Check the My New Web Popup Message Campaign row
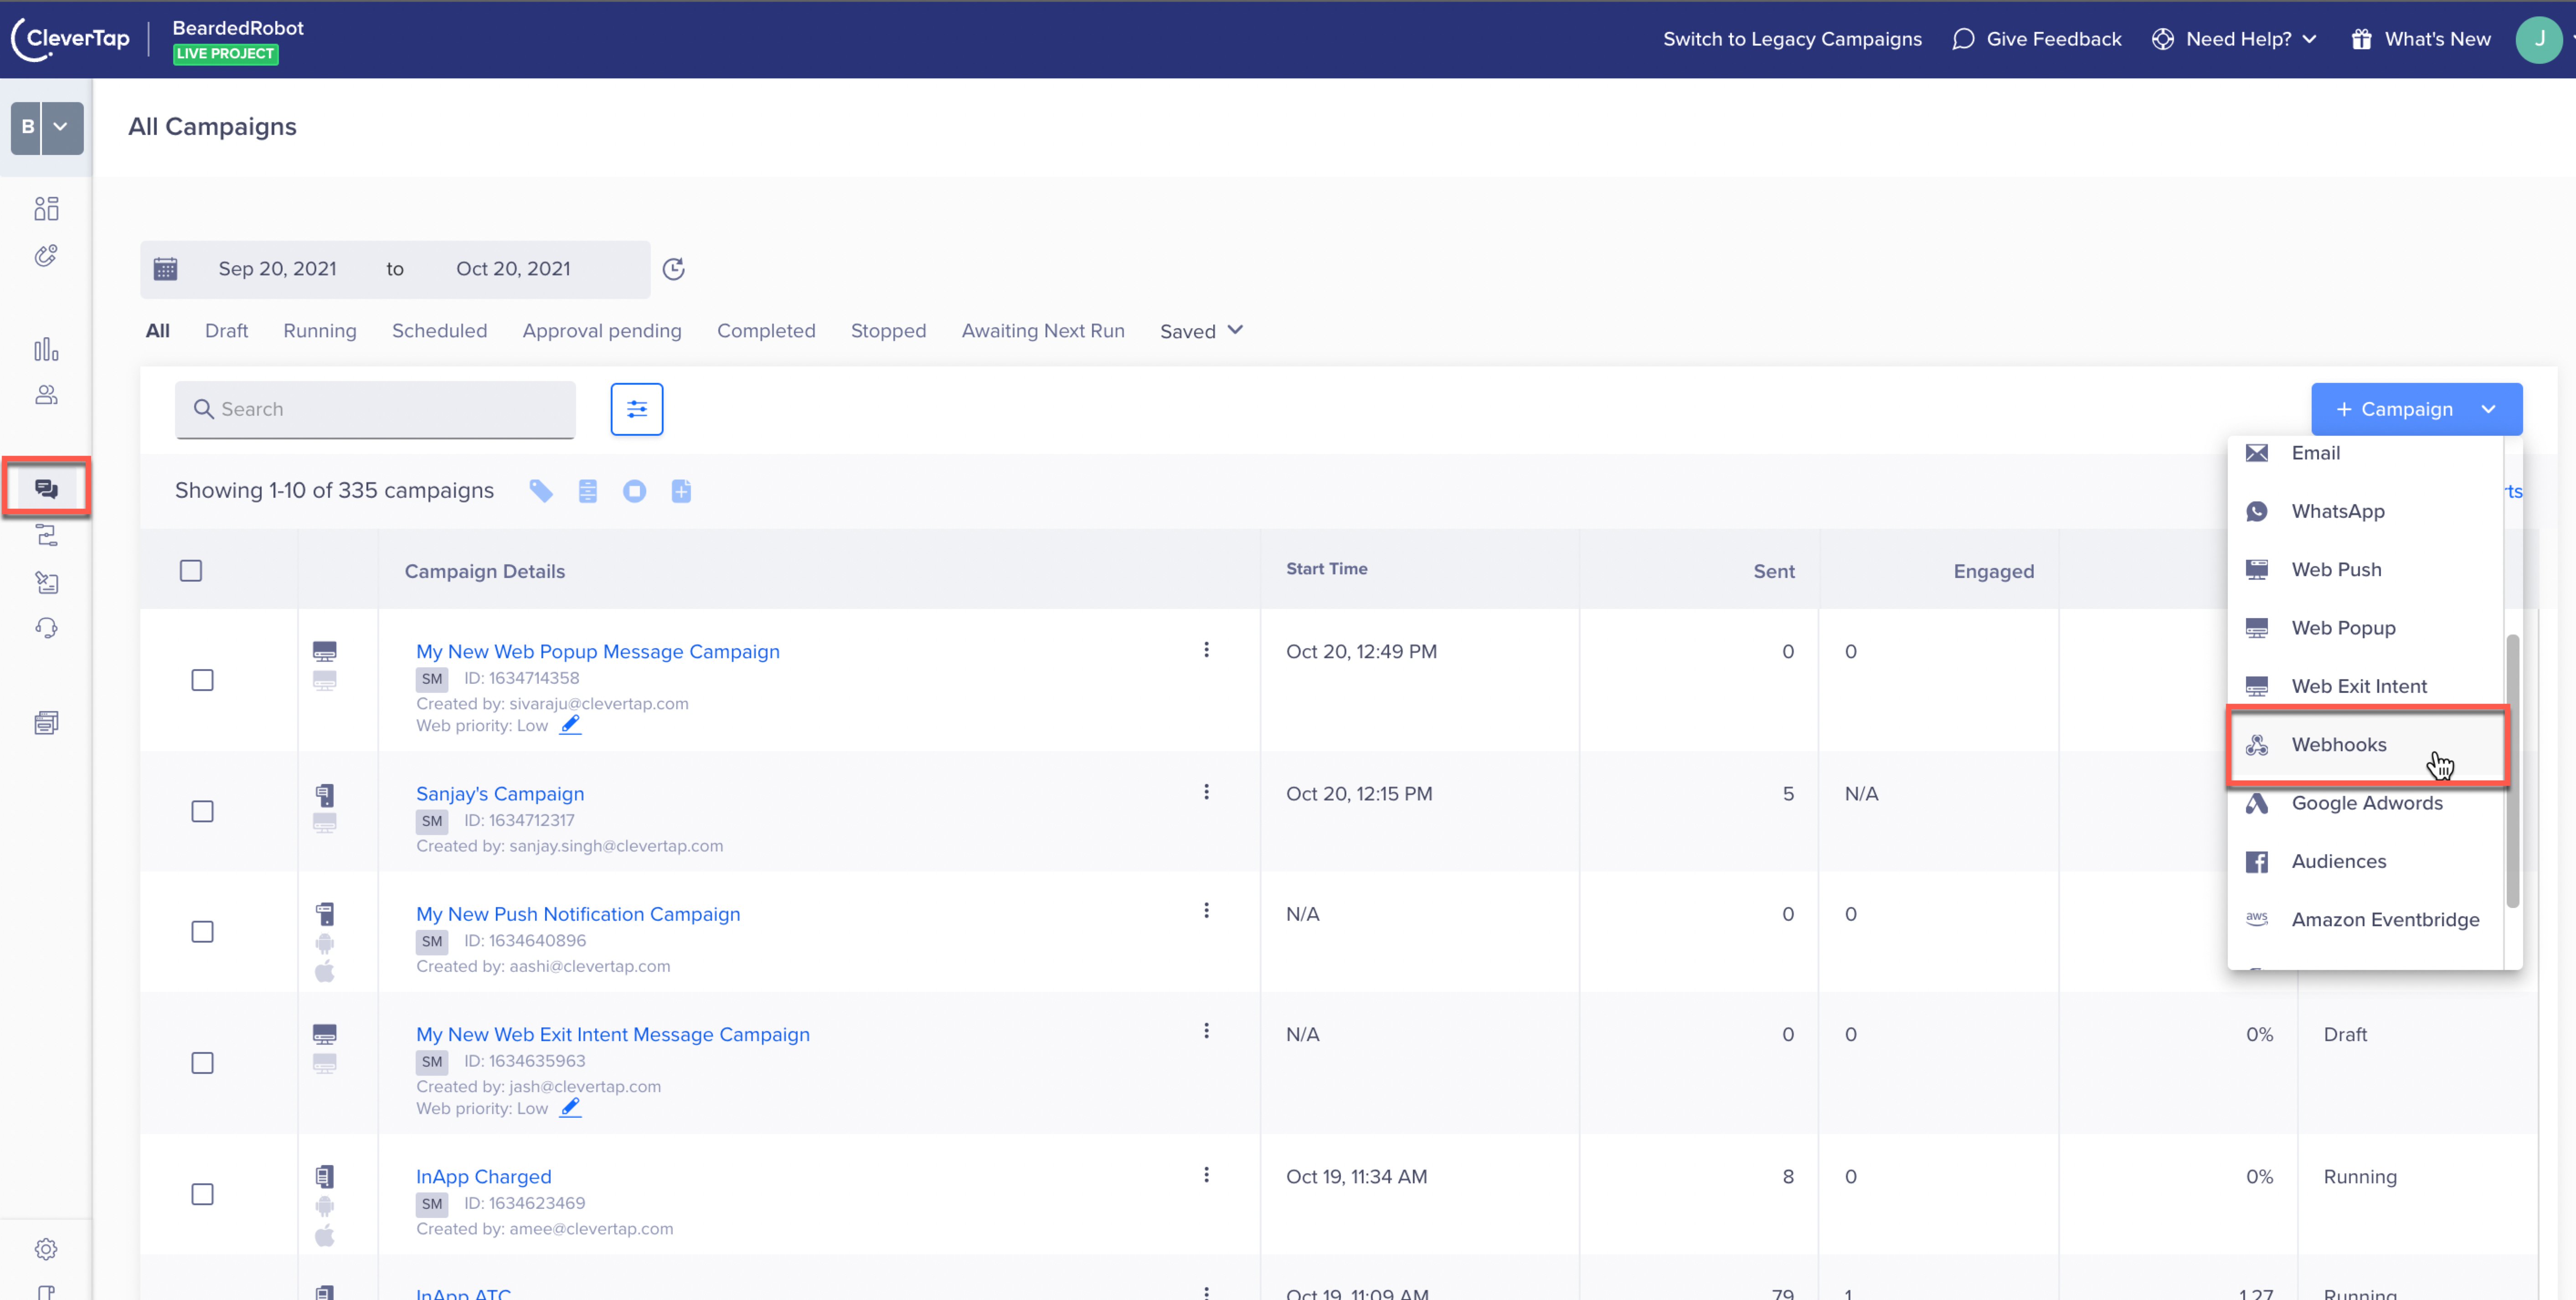2576x1300 pixels. pyautogui.click(x=203, y=680)
